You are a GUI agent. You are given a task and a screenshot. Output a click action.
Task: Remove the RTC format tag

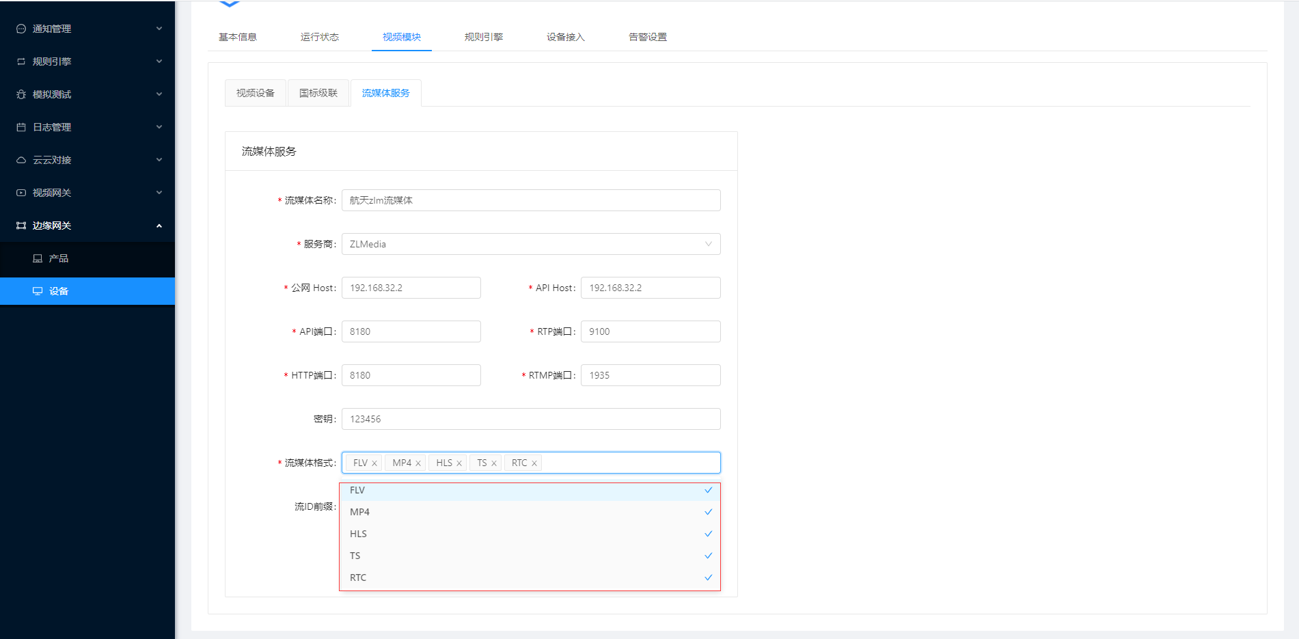pos(534,463)
